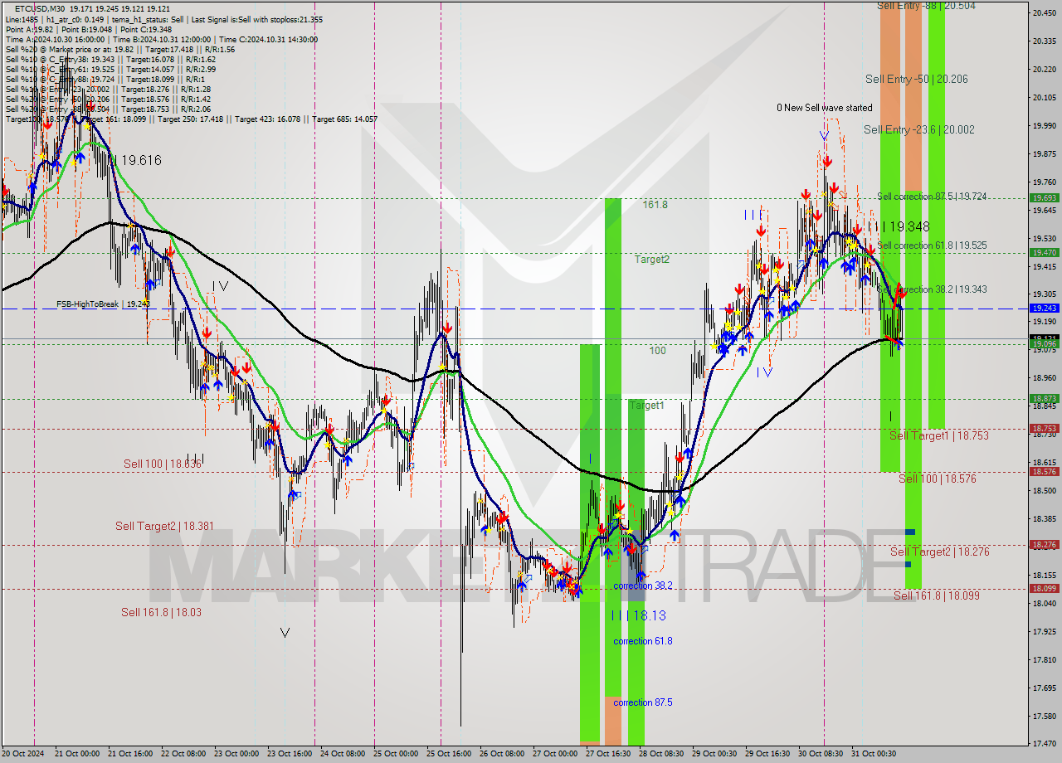
Task: Click the red 18.753 price axis tag
Action: coord(1044,428)
